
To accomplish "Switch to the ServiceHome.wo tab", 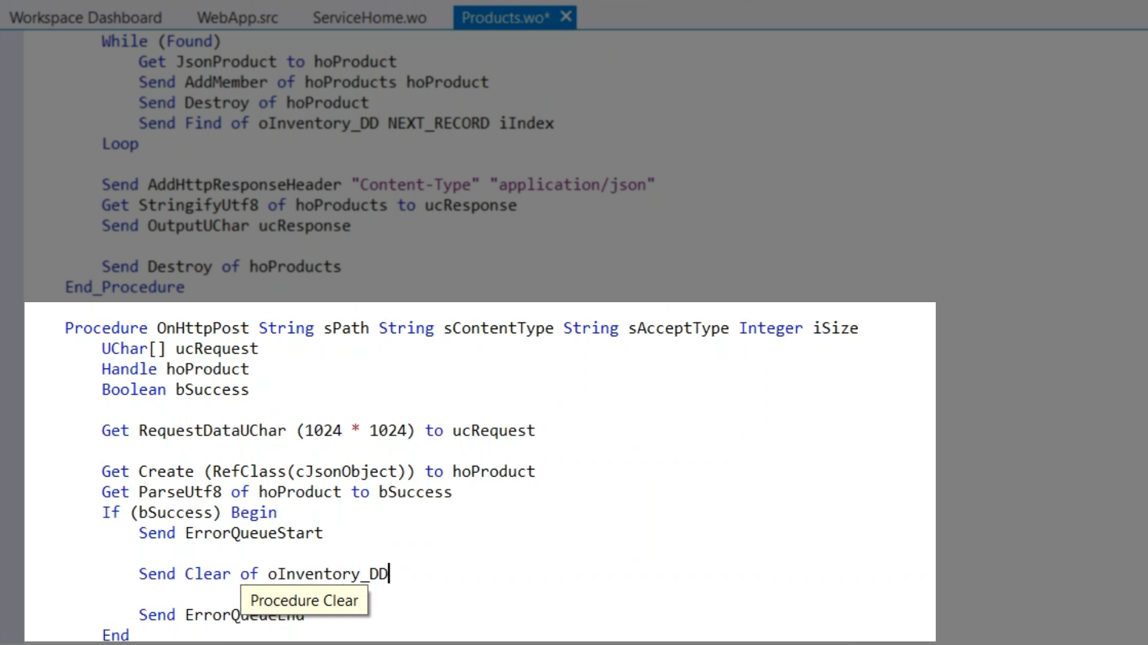I will pos(370,17).
